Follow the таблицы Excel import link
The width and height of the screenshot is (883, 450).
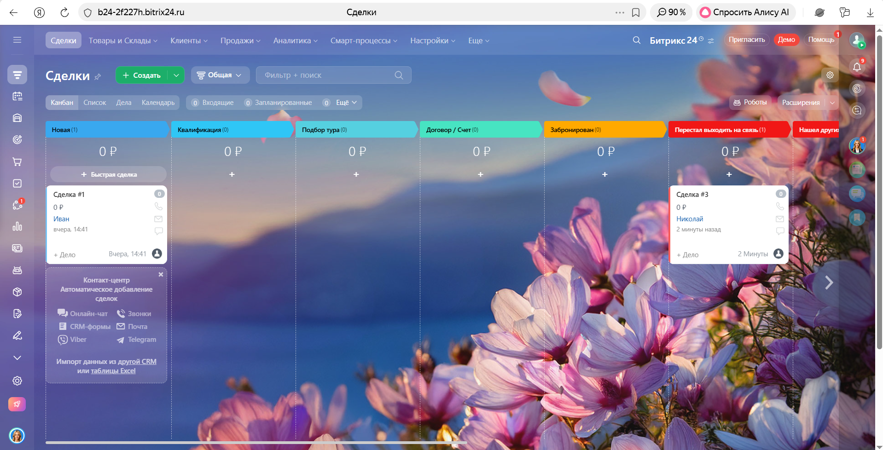pyautogui.click(x=113, y=371)
